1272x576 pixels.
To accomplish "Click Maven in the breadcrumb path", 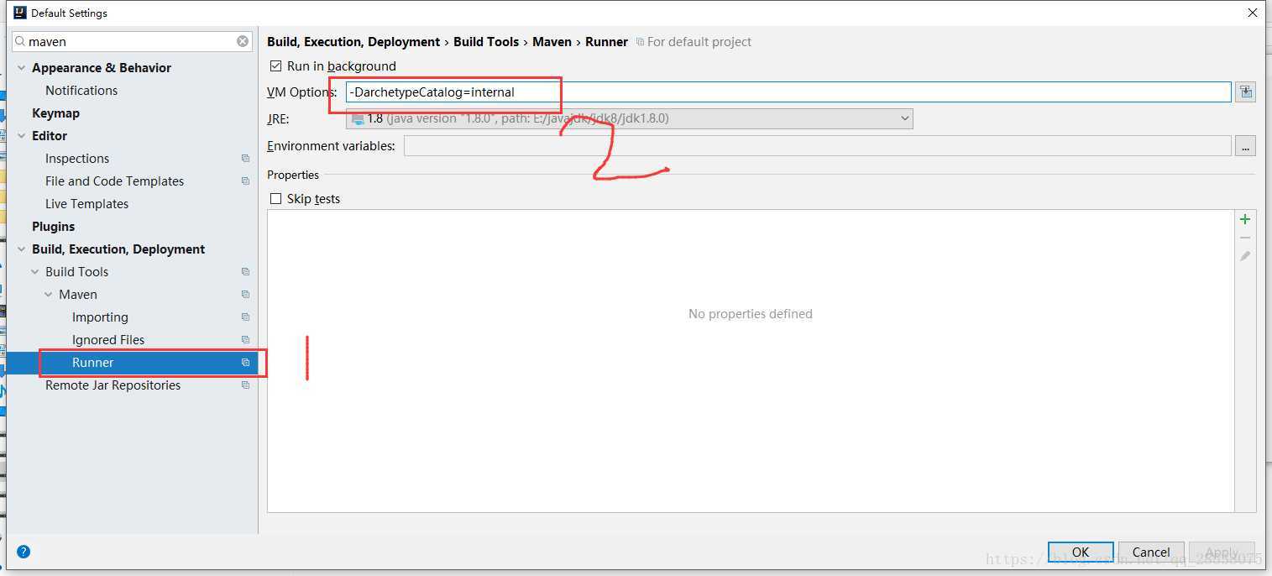I will point(552,42).
